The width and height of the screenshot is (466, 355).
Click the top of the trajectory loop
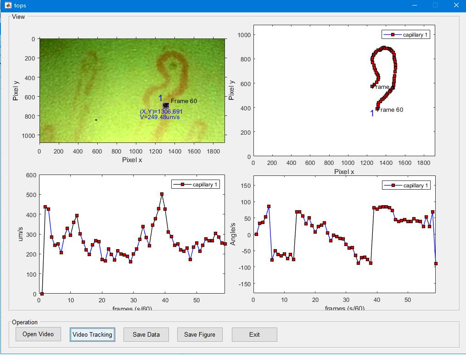[x=384, y=48]
